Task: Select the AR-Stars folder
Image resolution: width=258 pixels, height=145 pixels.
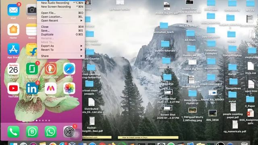Action: (x=190, y=33)
